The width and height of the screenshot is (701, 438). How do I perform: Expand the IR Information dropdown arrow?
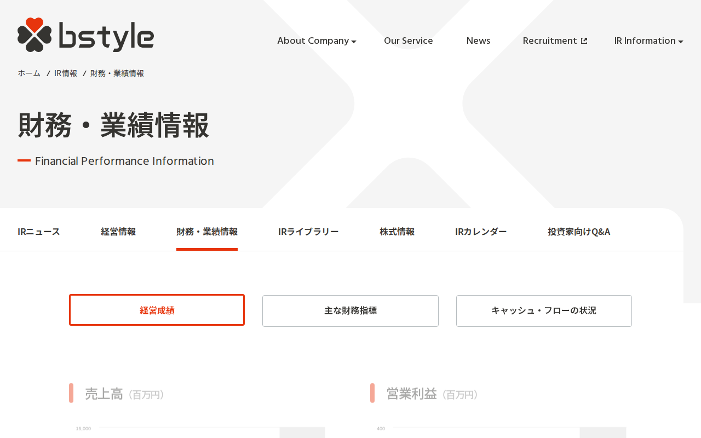[x=681, y=42]
